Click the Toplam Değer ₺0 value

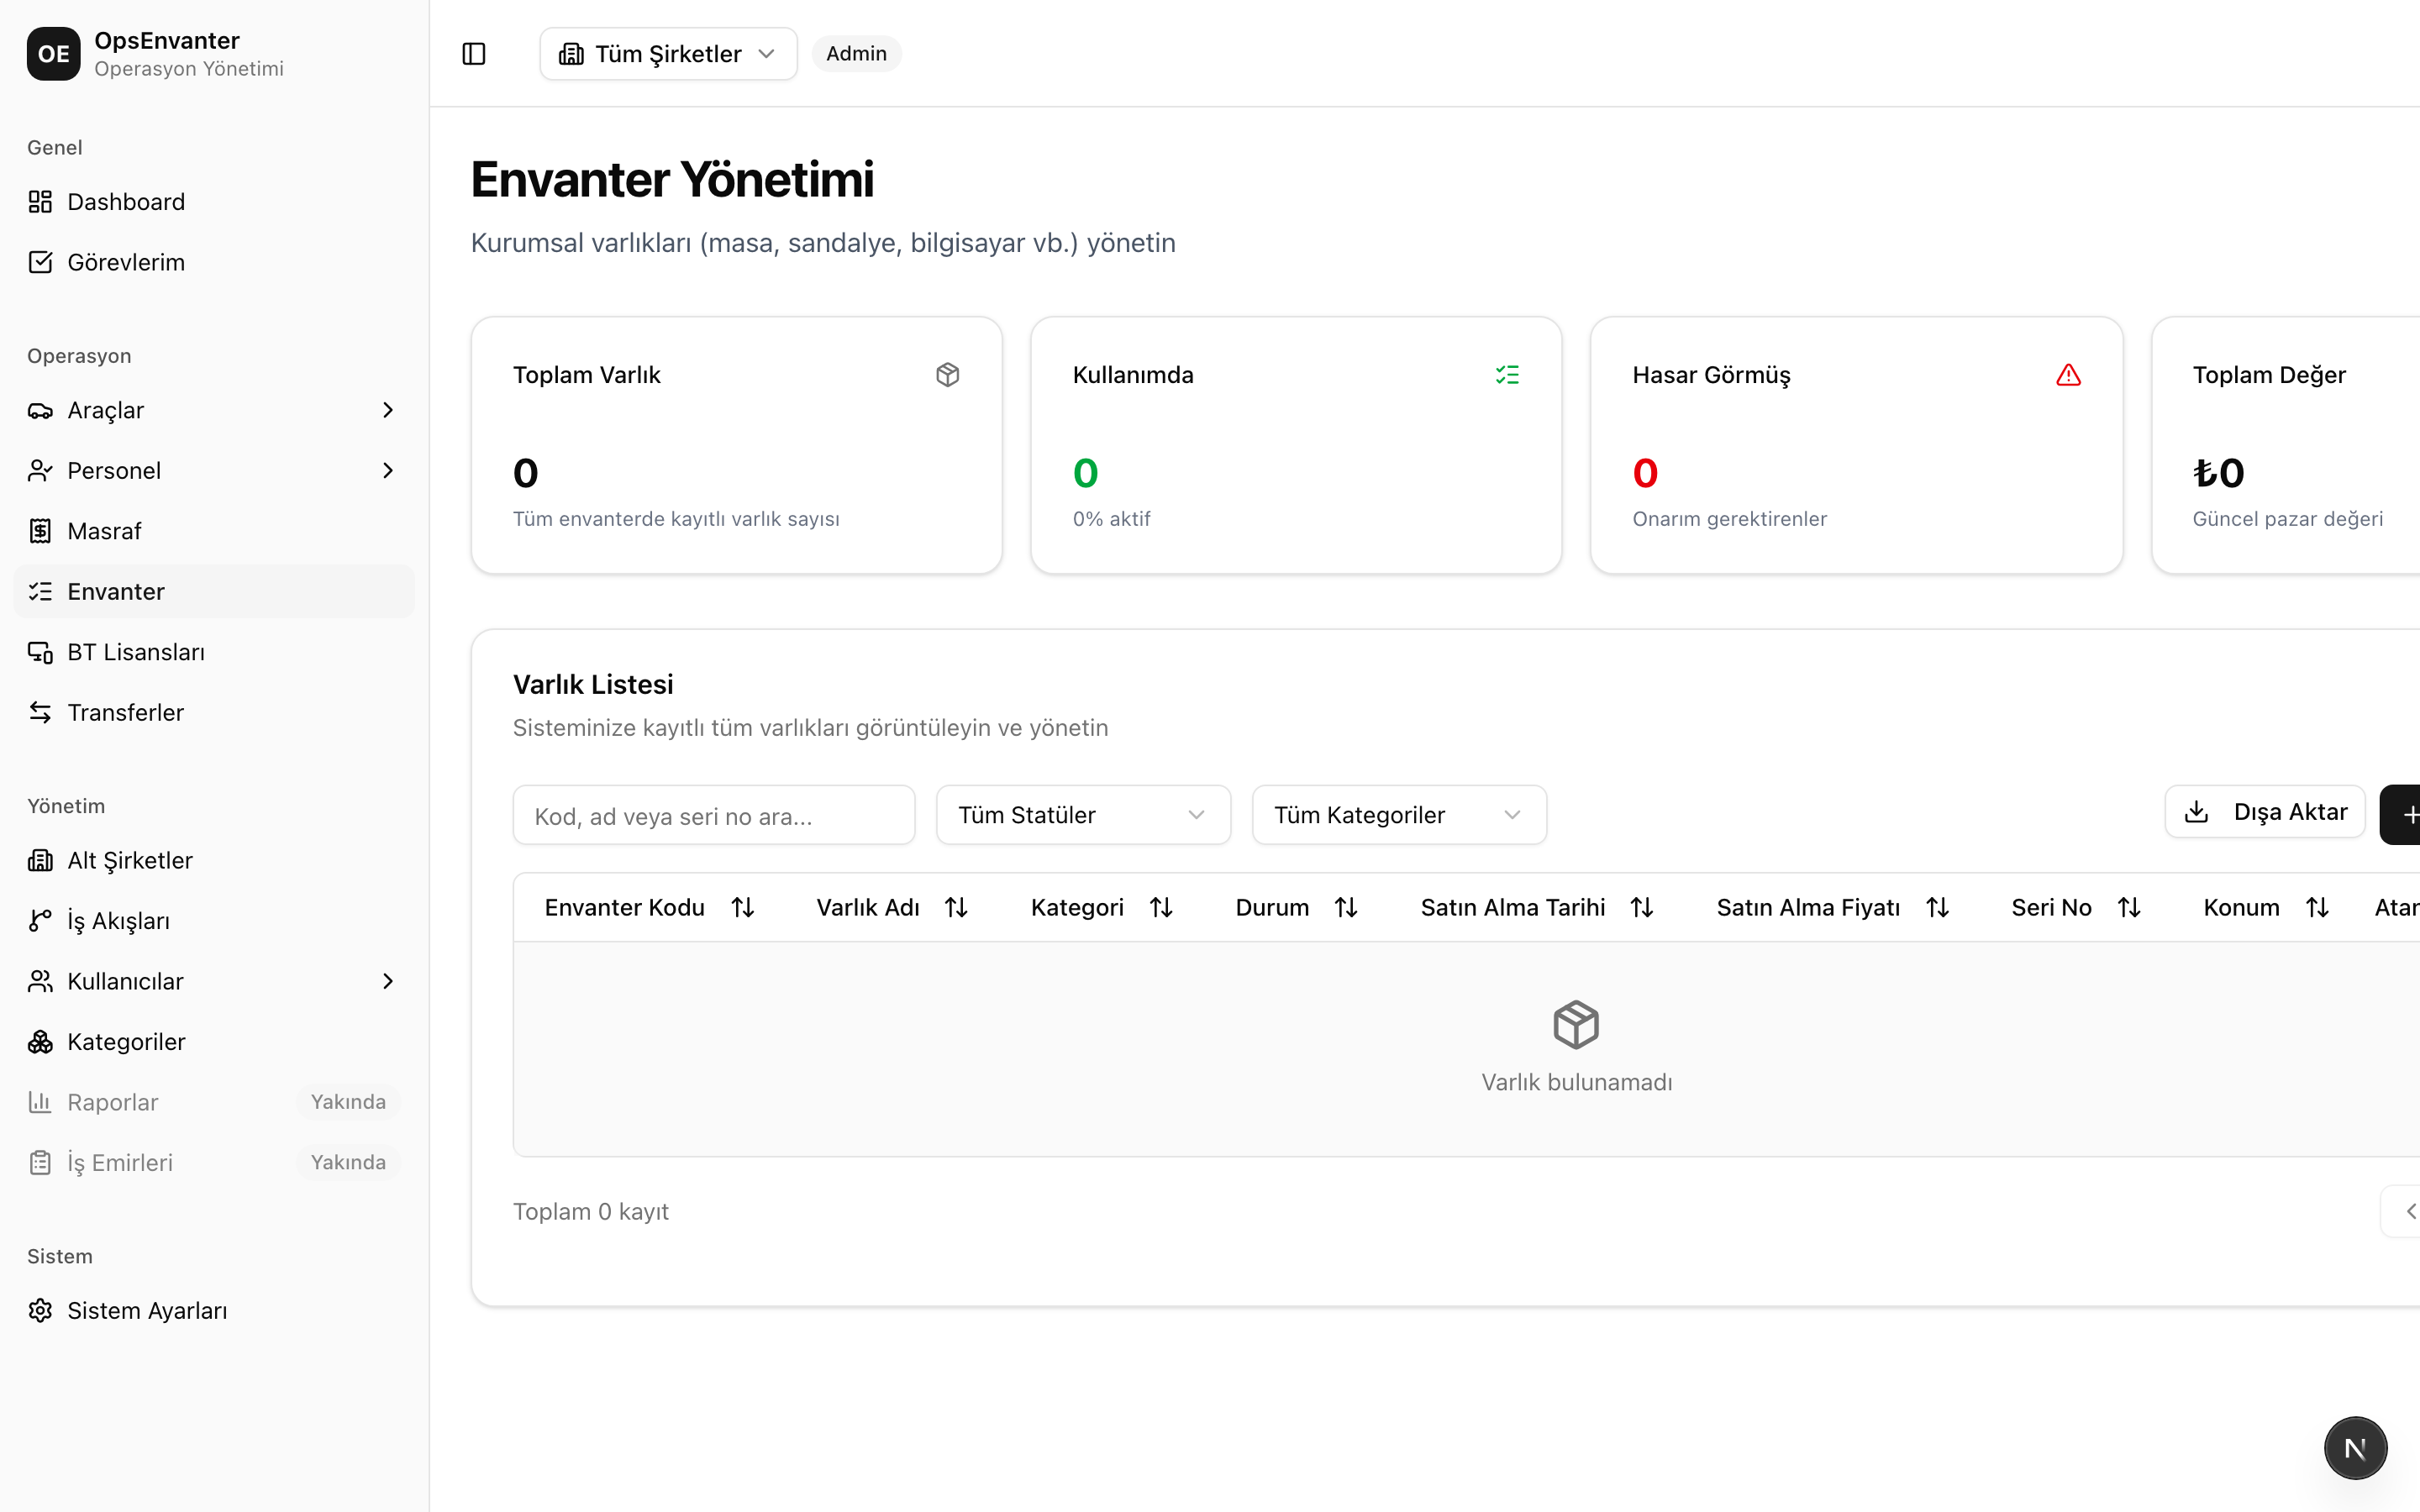pos(2218,473)
